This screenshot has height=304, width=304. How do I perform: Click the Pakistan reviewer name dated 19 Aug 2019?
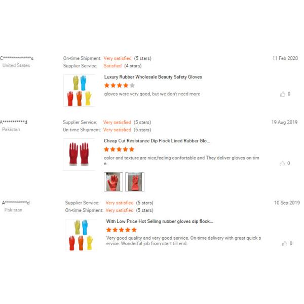[14, 122]
